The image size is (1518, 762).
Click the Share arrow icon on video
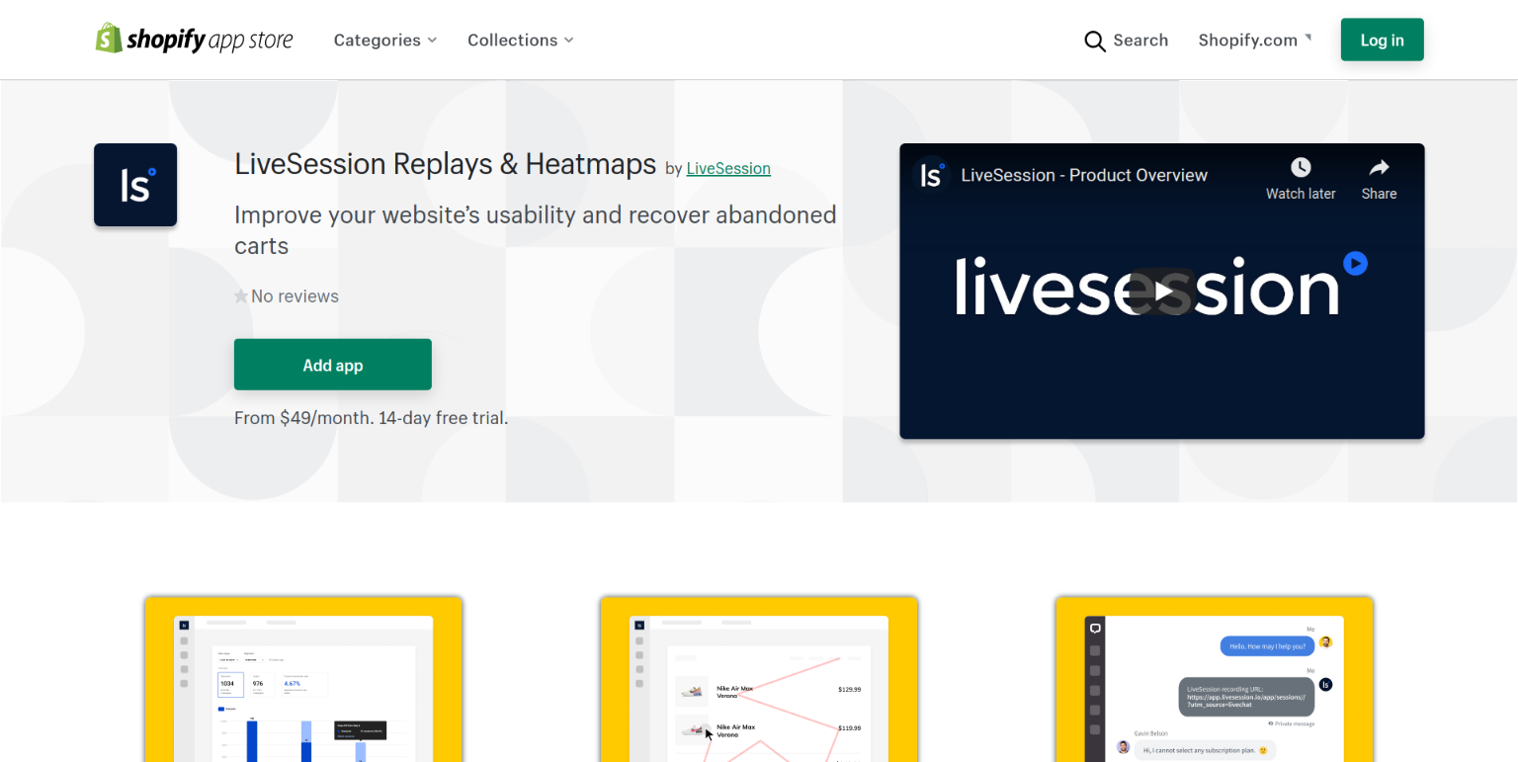point(1379,168)
